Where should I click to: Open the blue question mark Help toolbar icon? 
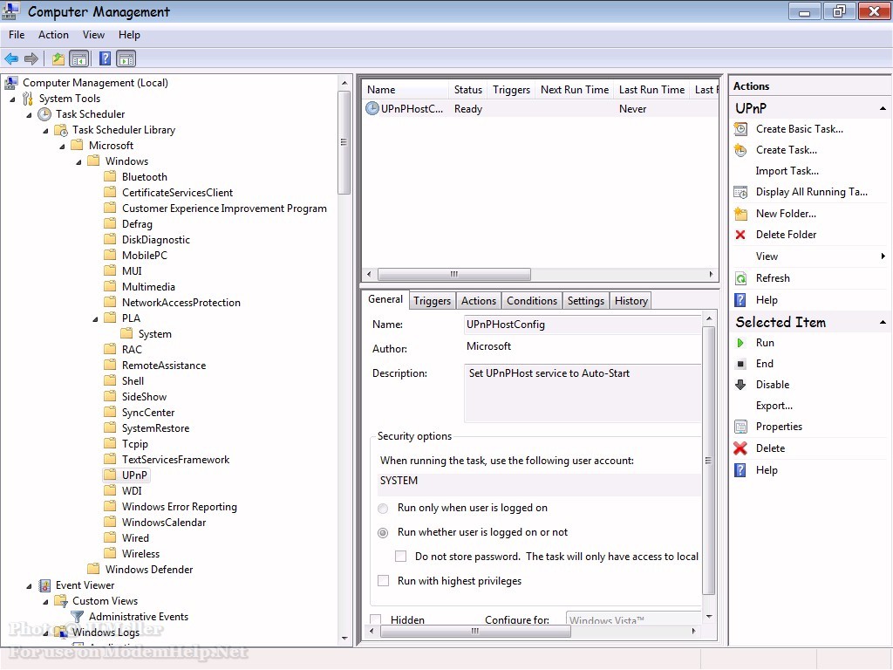[106, 58]
